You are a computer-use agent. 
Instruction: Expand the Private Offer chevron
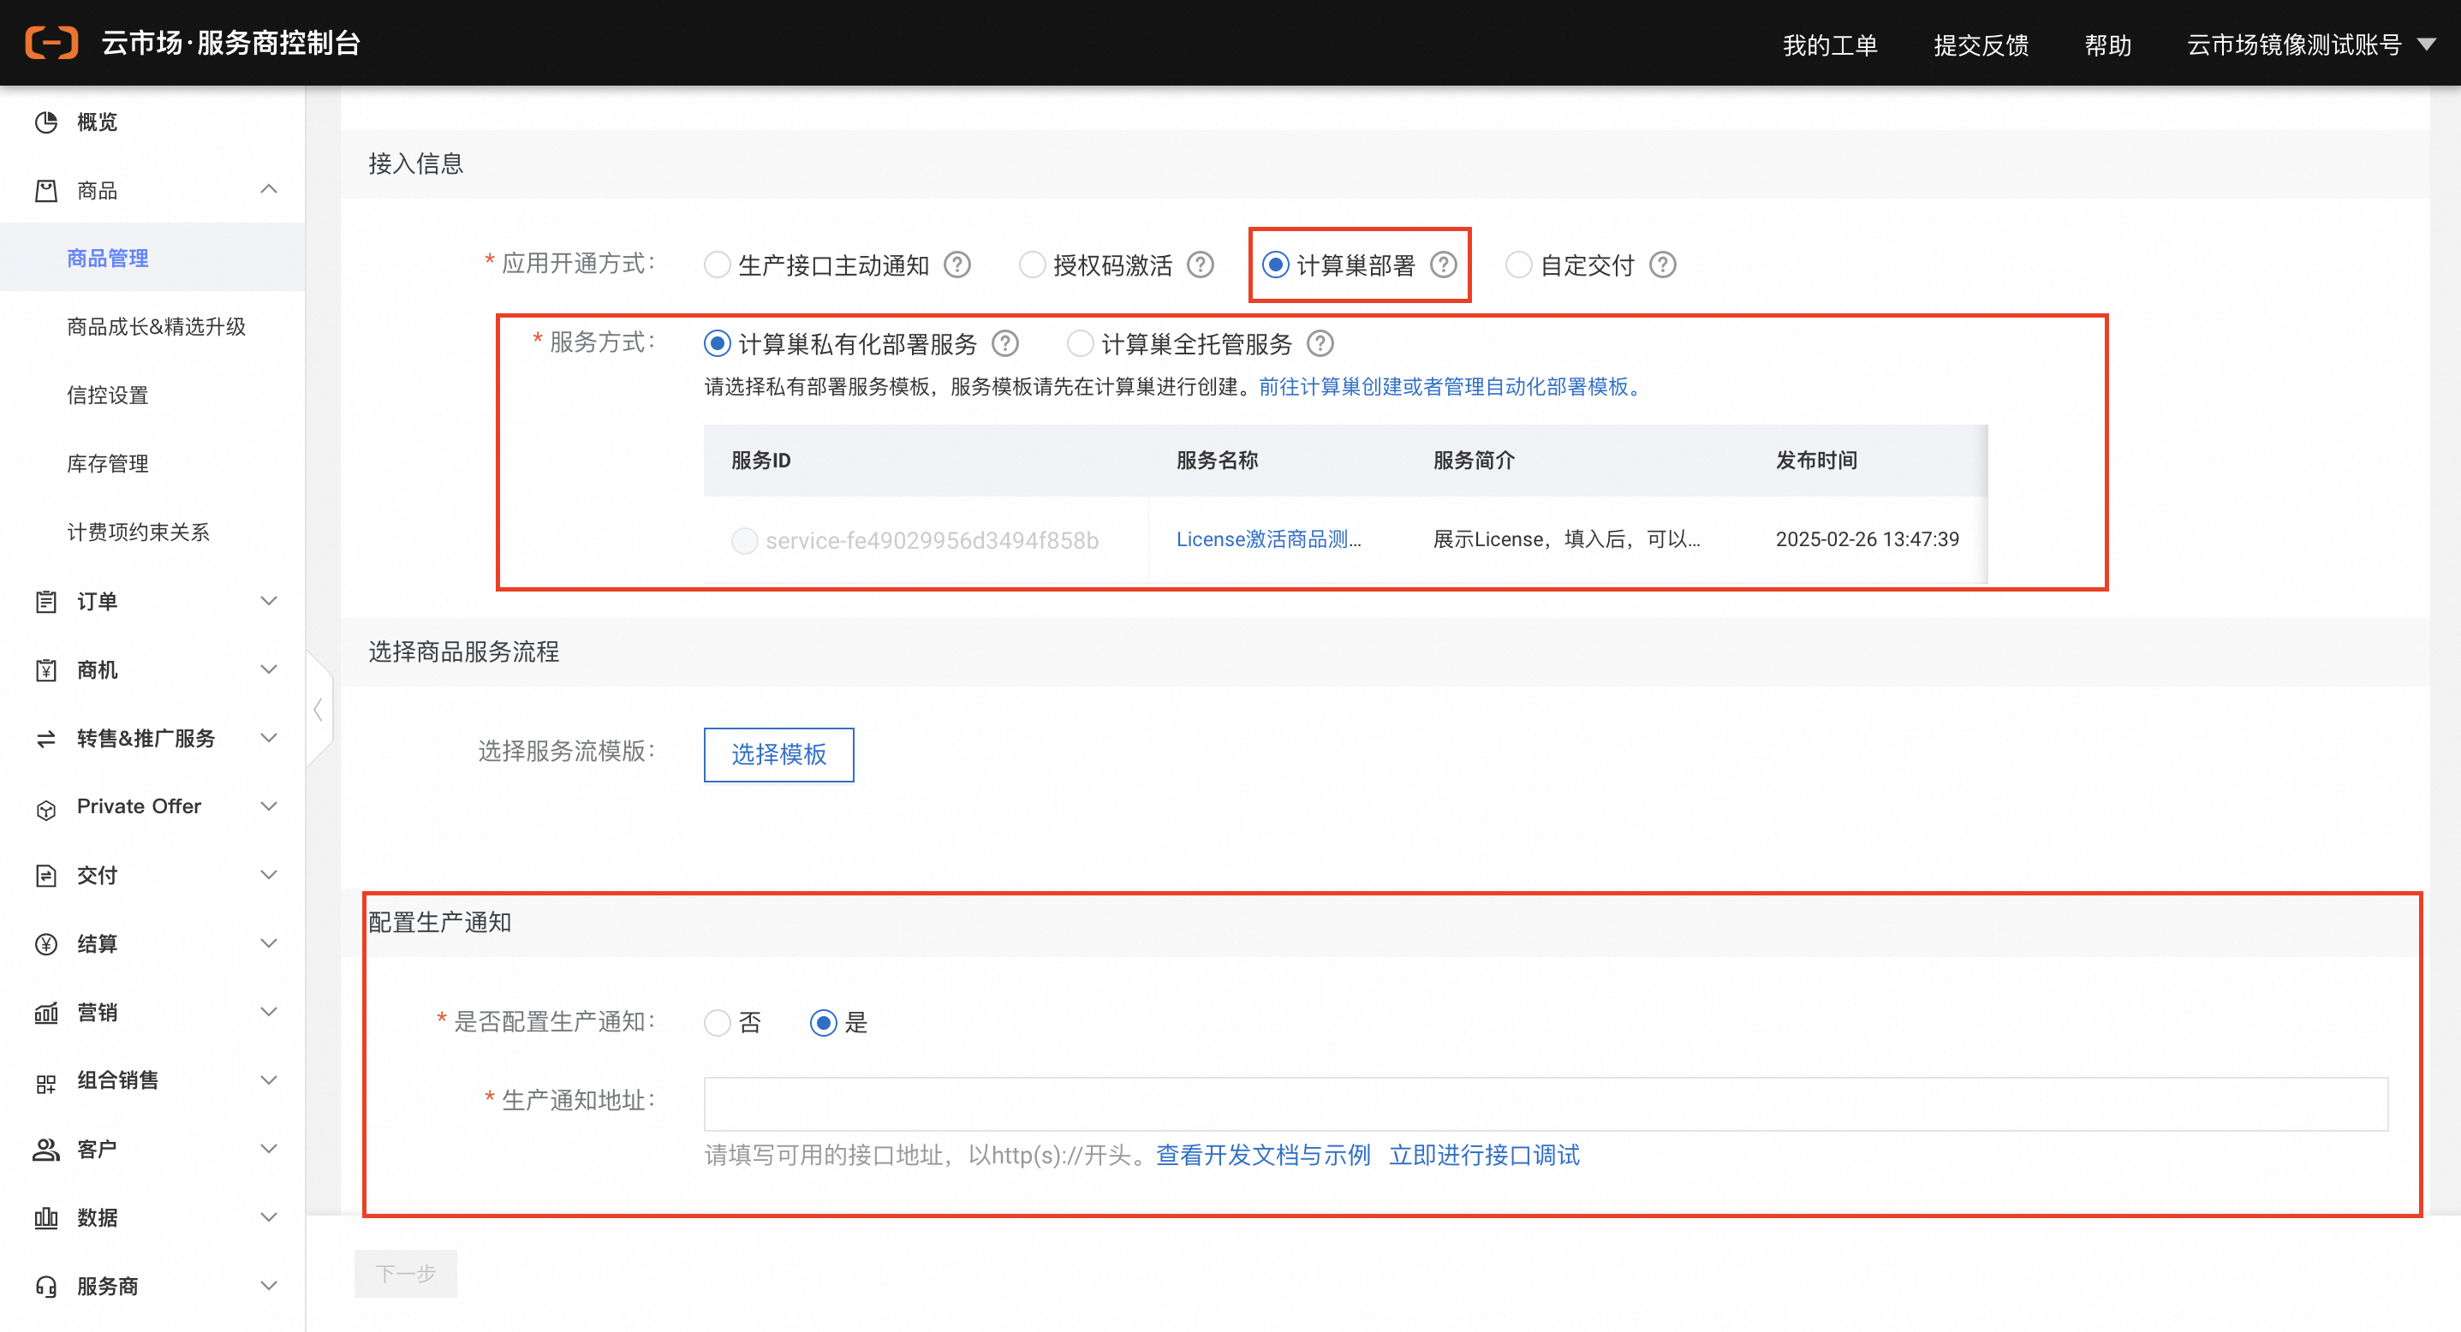[x=270, y=807]
